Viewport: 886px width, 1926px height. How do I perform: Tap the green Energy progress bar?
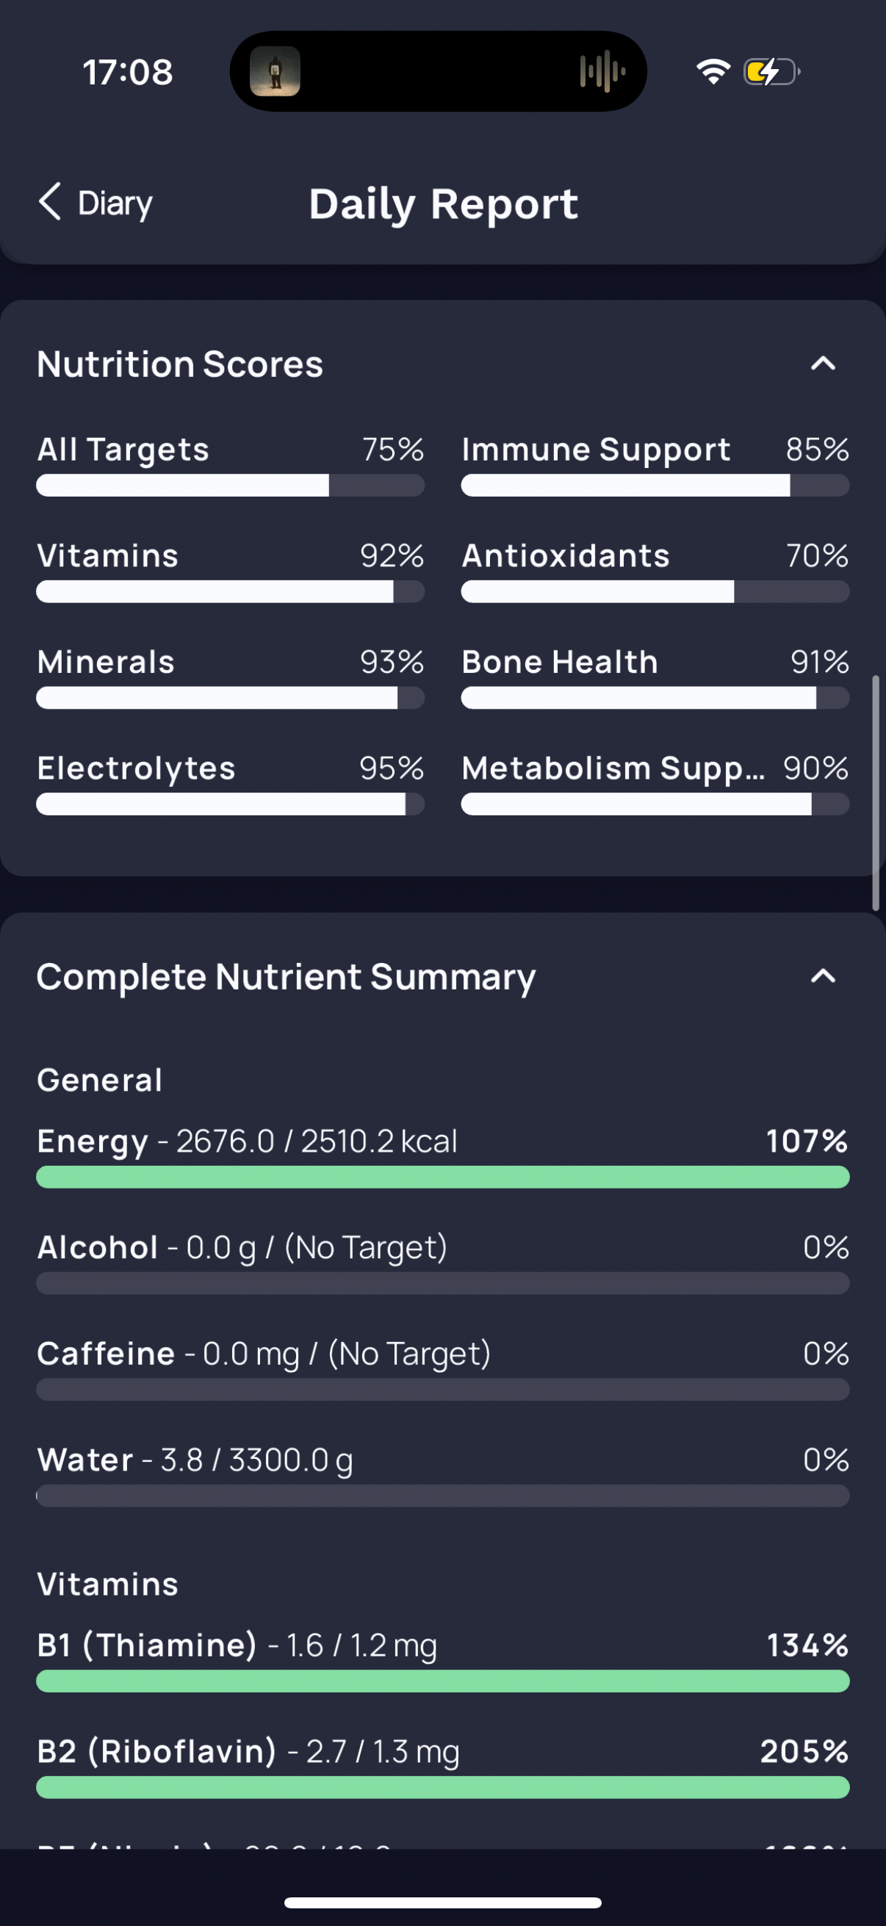coord(442,1177)
